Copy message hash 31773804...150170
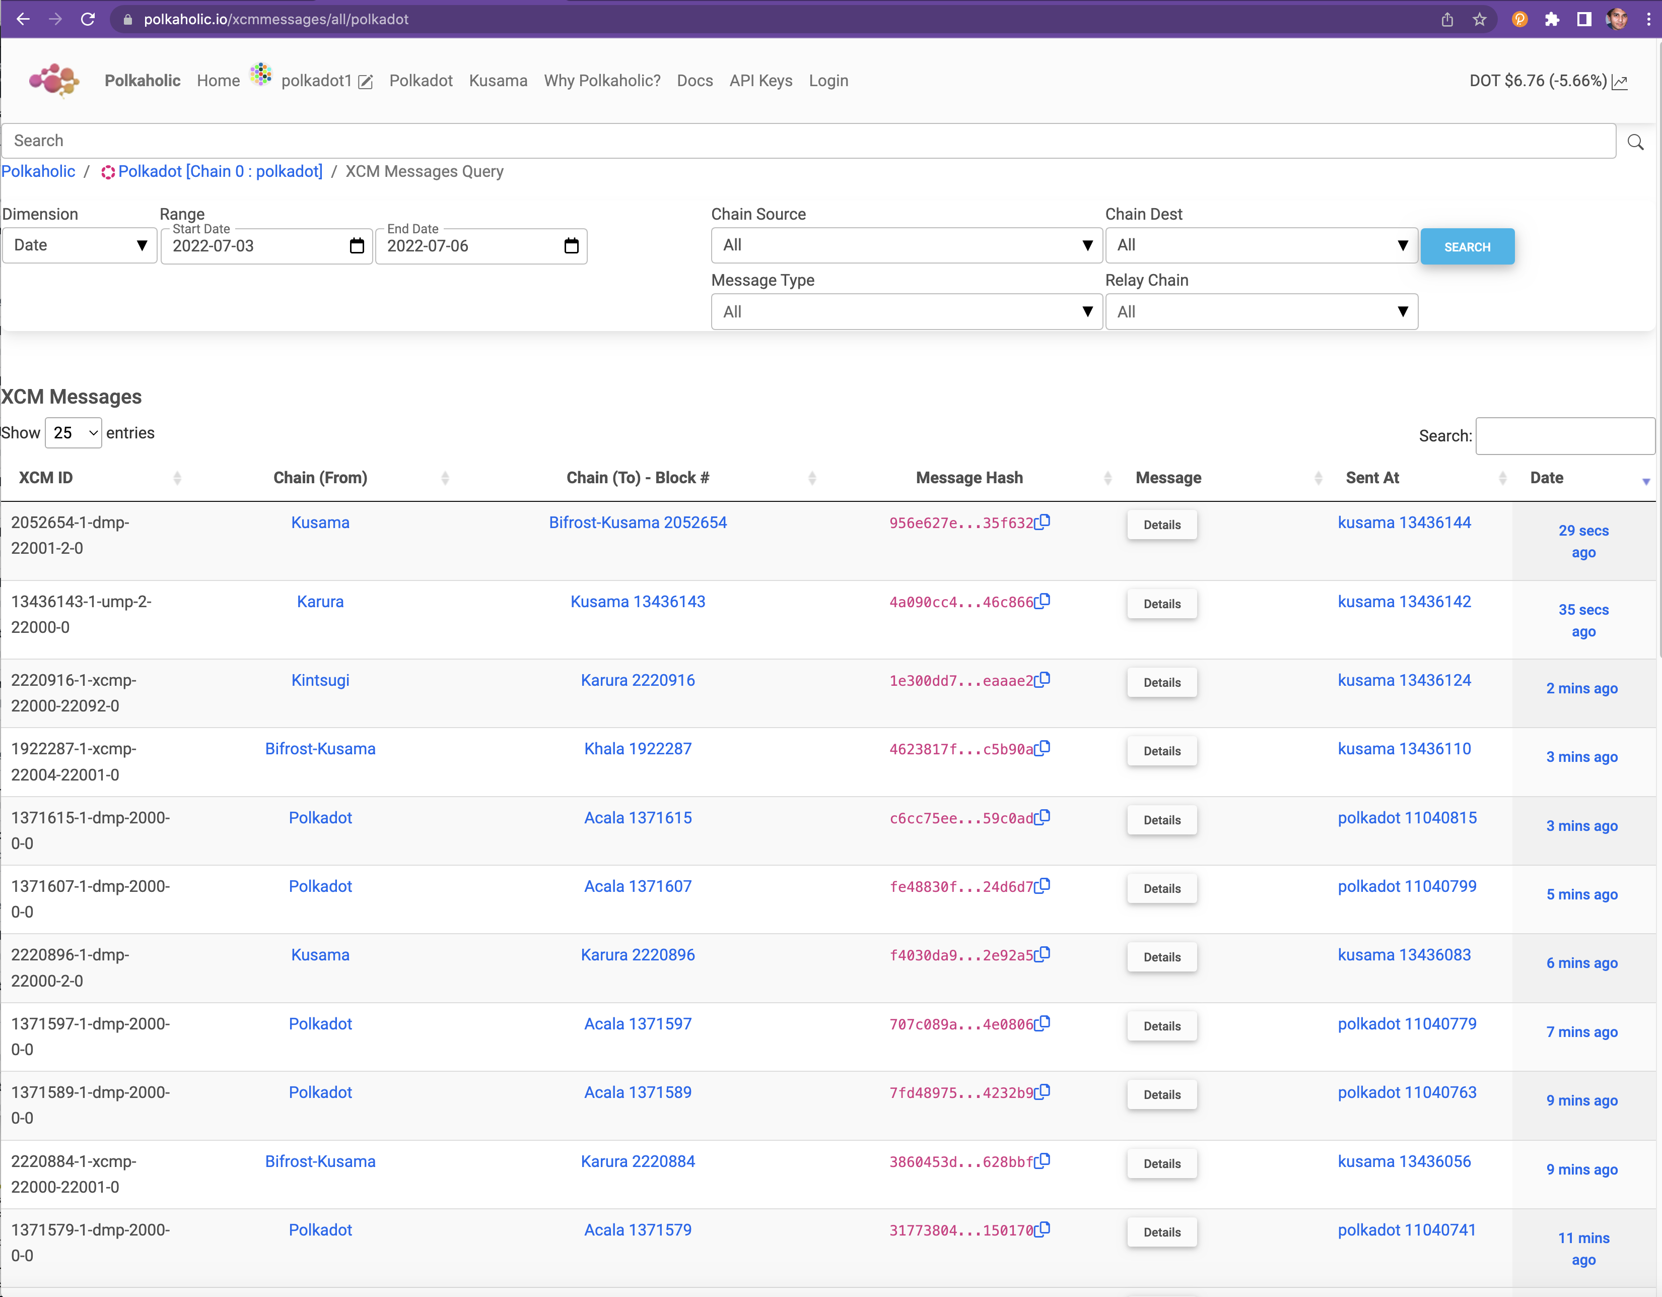This screenshot has width=1662, height=1297. tap(1043, 1229)
